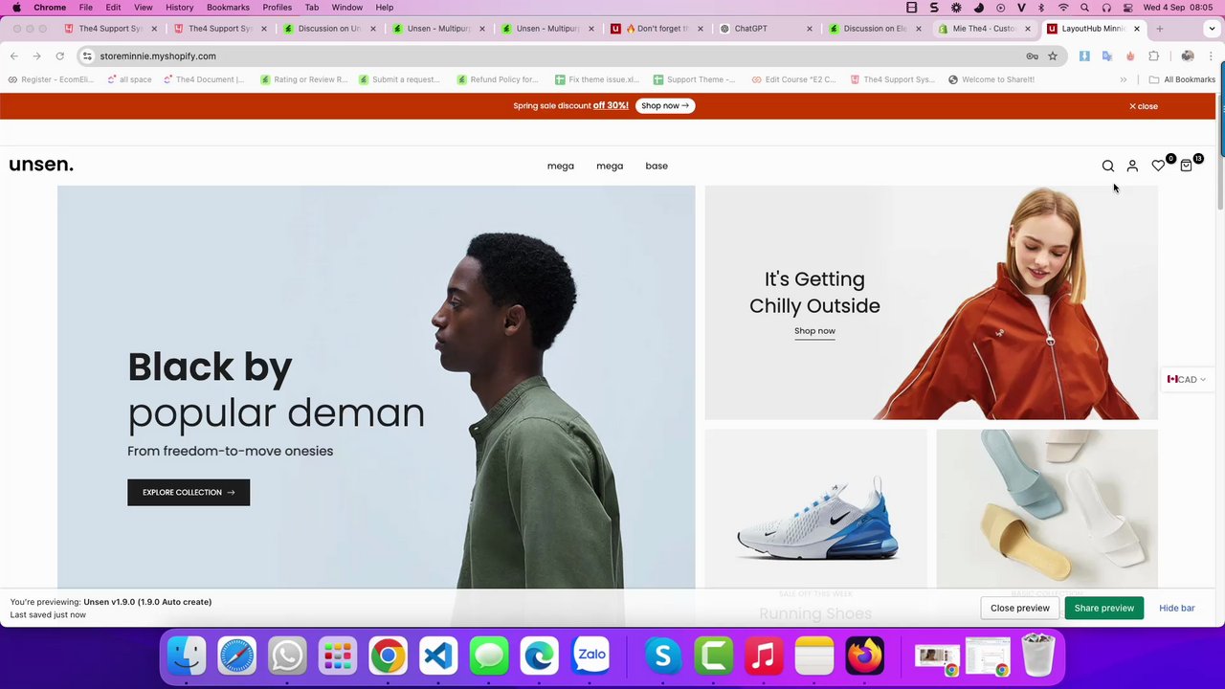This screenshot has width=1225, height=689.
Task: Open Visual Studio Code from the Dock
Action: pyautogui.click(x=438, y=656)
